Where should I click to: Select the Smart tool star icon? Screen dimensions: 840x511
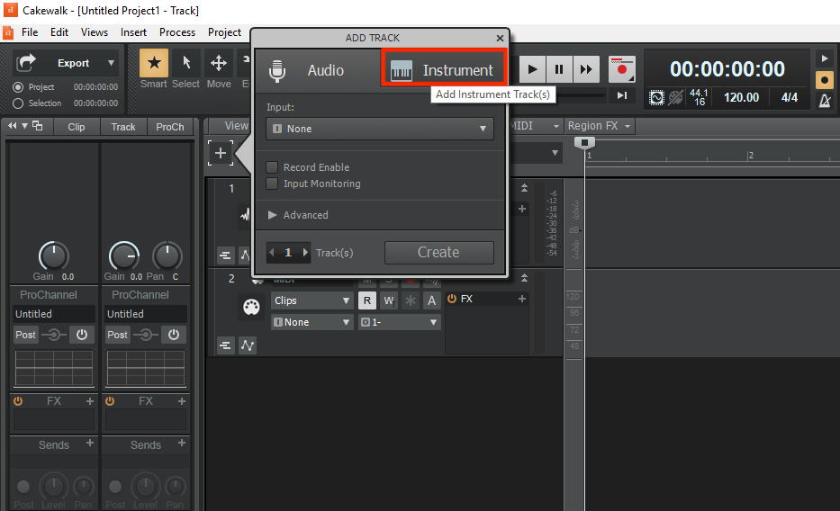[x=154, y=63]
